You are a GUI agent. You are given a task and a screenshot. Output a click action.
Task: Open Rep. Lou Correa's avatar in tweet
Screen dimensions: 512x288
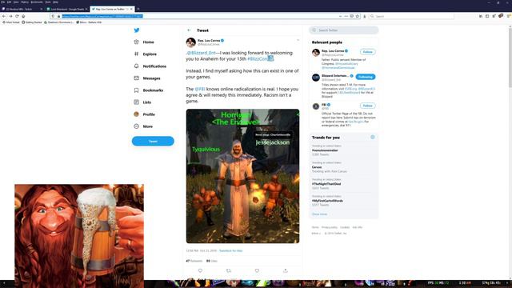[x=190, y=42]
